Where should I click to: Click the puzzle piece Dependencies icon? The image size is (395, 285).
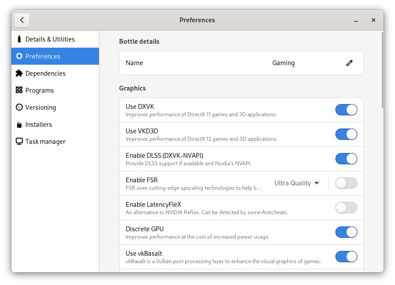pos(19,73)
